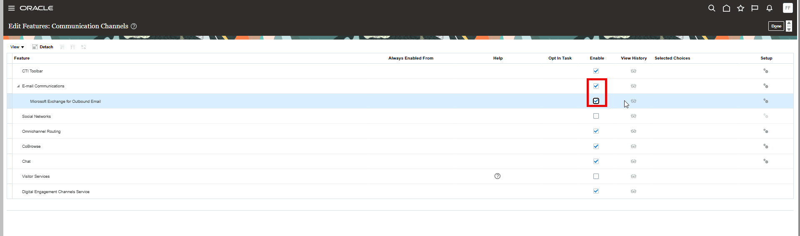Go to Home via house icon

726,8
